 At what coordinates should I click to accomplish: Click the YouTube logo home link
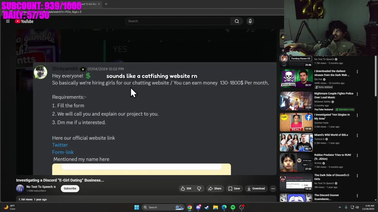(x=24, y=21)
